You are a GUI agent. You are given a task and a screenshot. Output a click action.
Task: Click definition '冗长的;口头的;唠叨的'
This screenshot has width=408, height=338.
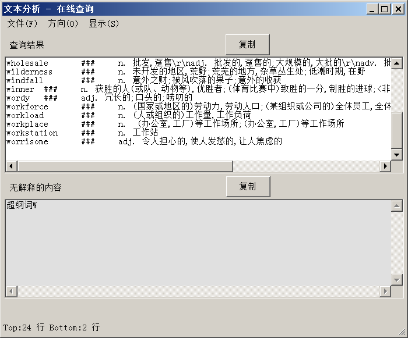pyautogui.click(x=148, y=98)
